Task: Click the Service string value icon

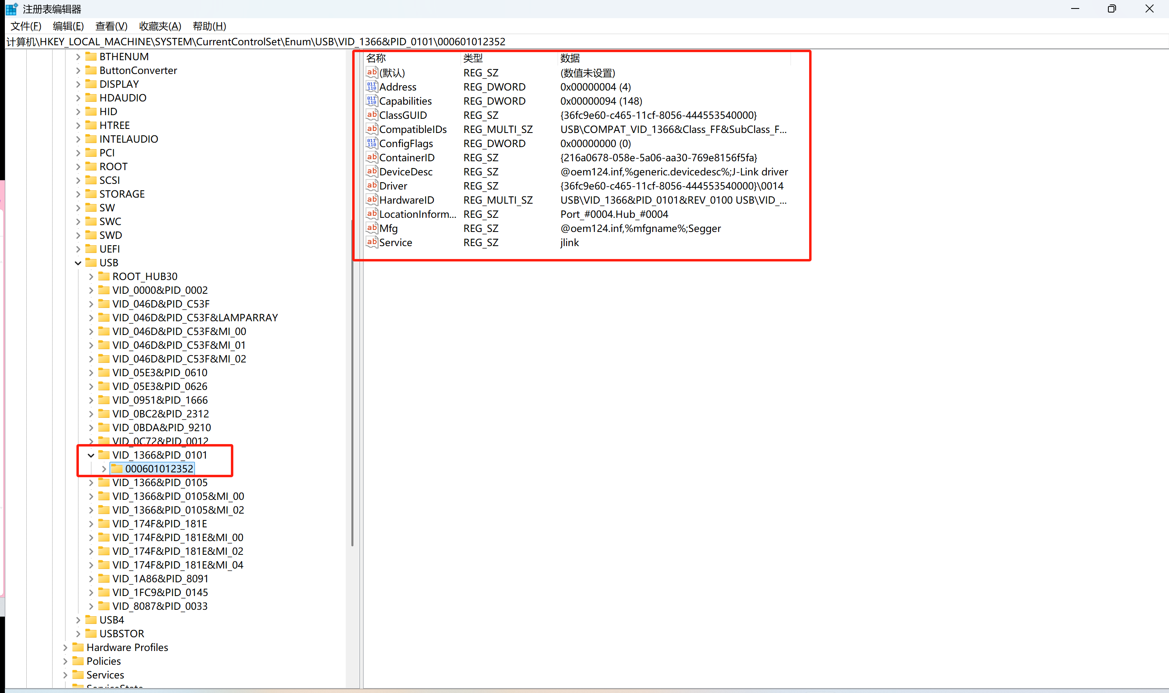Action: click(x=372, y=242)
